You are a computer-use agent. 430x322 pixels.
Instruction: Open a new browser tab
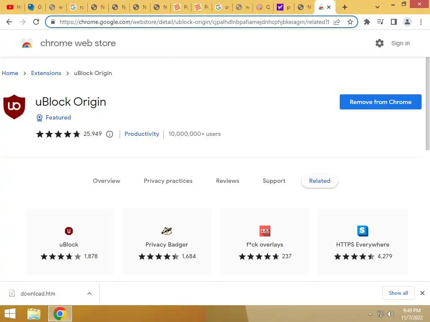[345, 8]
